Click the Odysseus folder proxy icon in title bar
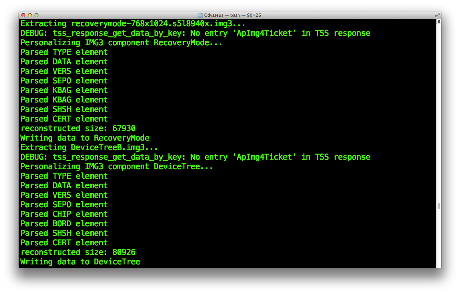Screen dimensions: 460x294 [200, 15]
